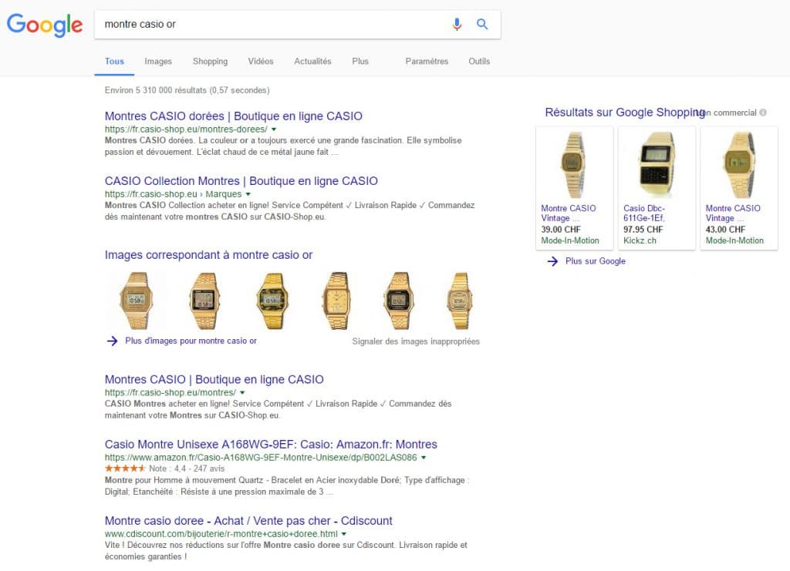Open fifth dark-face gold watch thumbnail

[399, 301]
